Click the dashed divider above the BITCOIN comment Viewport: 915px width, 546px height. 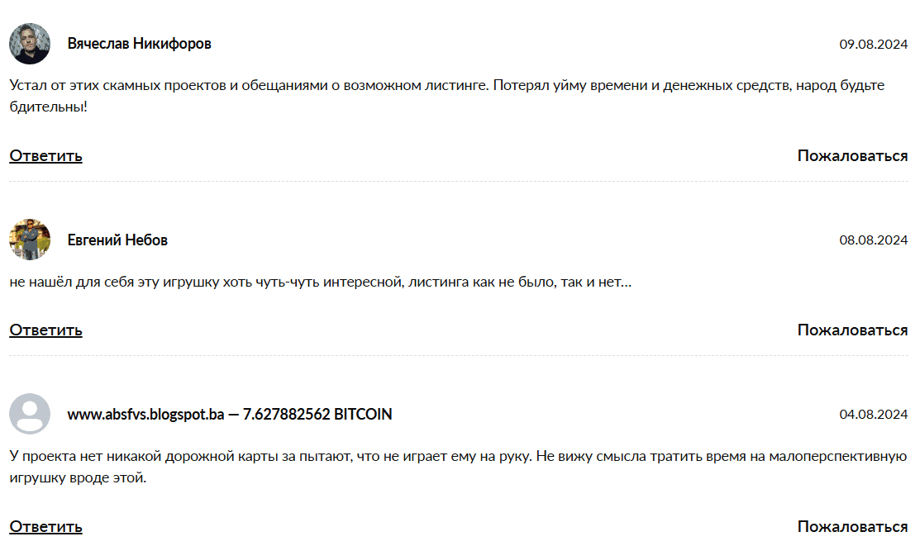pyautogui.click(x=458, y=356)
